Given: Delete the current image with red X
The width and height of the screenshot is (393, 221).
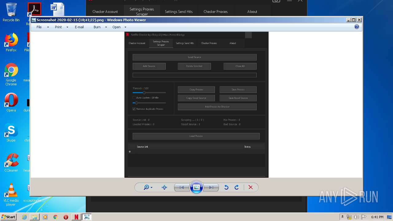Looking at the screenshot, I should tap(251, 187).
